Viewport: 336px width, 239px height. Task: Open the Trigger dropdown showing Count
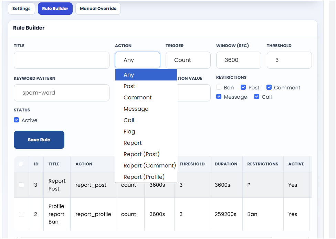click(x=188, y=60)
